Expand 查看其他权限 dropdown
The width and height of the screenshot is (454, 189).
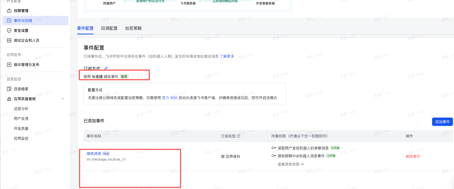tap(291, 164)
